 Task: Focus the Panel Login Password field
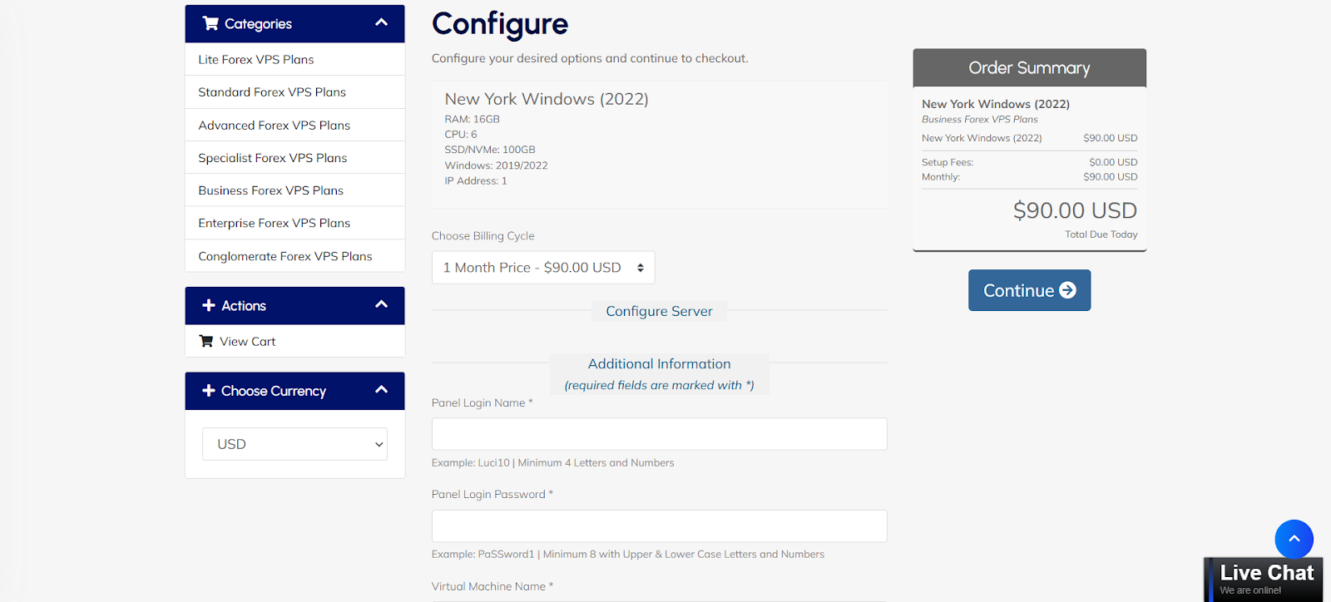coord(659,526)
